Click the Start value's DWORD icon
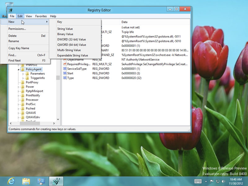 pyautogui.click(x=65, y=73)
